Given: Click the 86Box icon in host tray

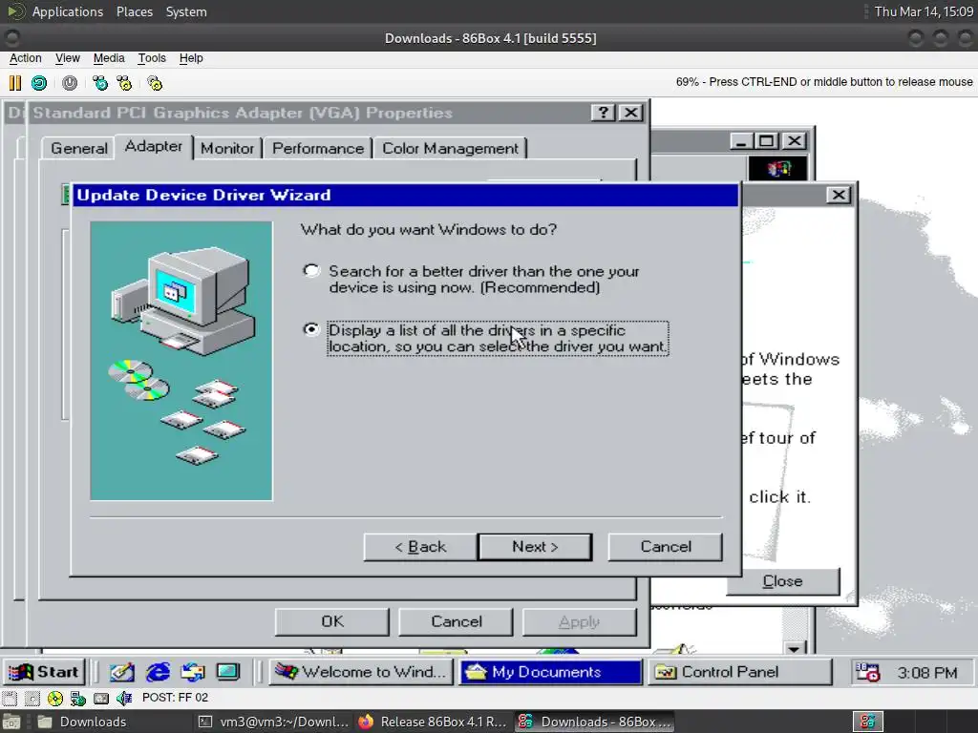Looking at the screenshot, I should click(868, 722).
